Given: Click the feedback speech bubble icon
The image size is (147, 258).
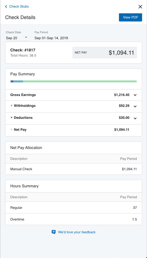Looking at the screenshot, I should [54, 232].
